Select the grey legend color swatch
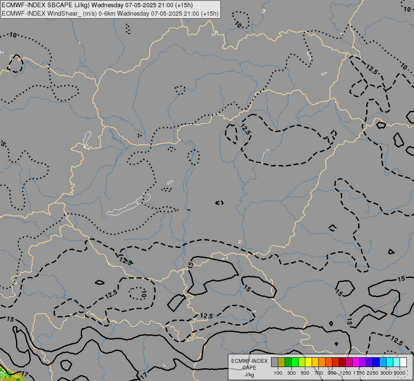This screenshot has height=381, width=414. pyautogui.click(x=274, y=362)
